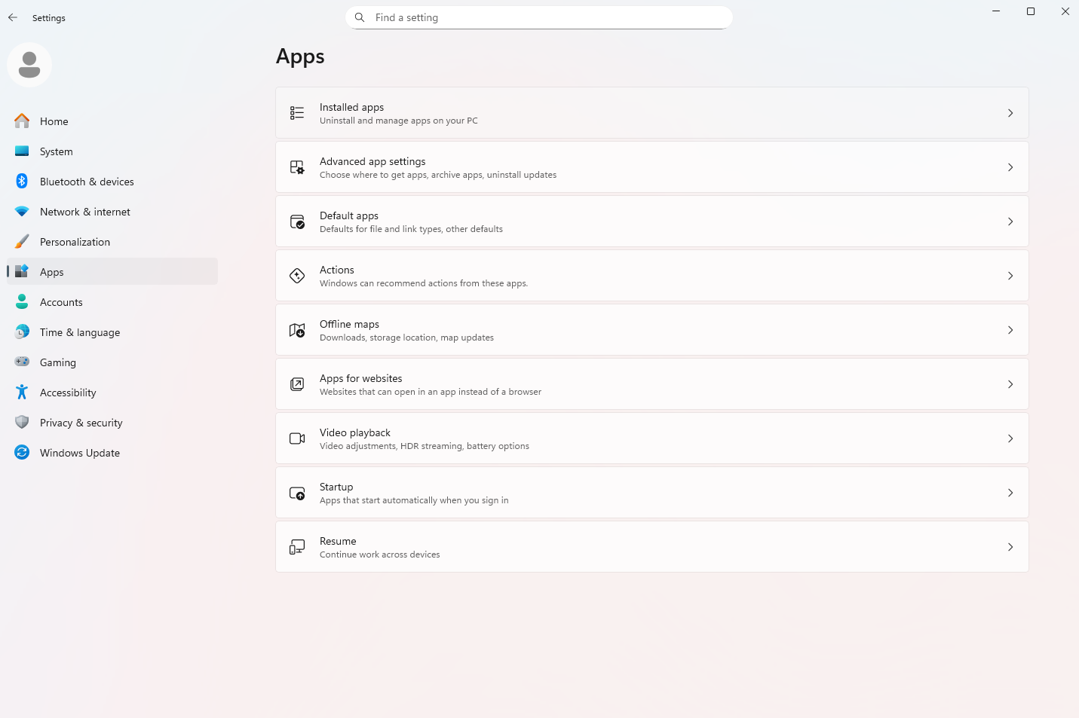This screenshot has height=718, width=1079.
Task: Open Network & internet settings
Action: click(84, 212)
